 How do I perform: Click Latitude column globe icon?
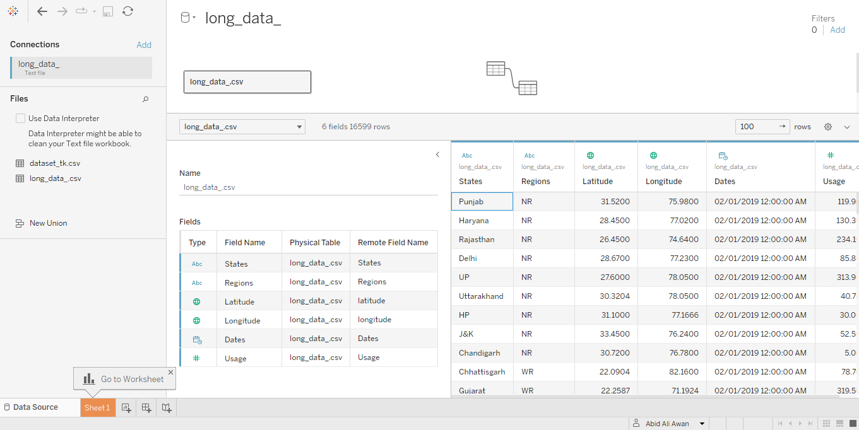tap(590, 155)
